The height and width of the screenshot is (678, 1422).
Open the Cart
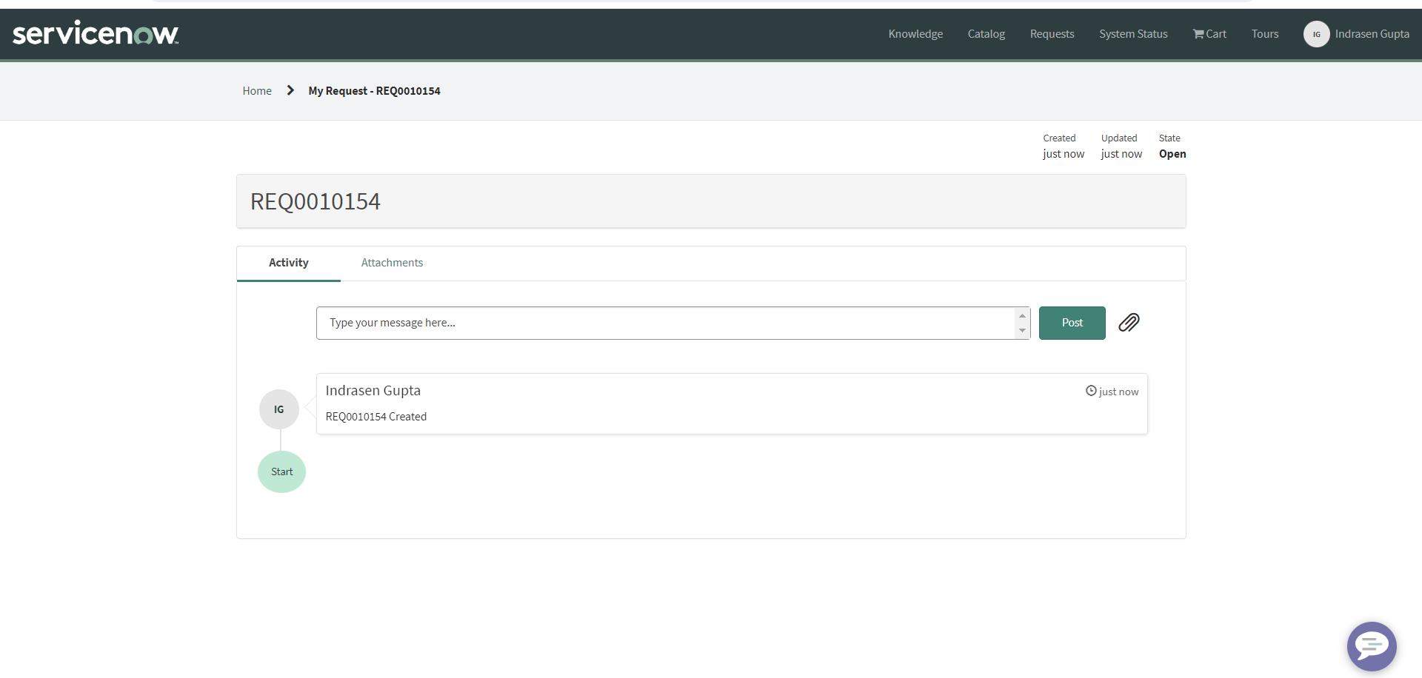point(1209,34)
